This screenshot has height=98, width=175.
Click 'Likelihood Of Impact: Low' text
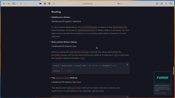(x=64, y=46)
